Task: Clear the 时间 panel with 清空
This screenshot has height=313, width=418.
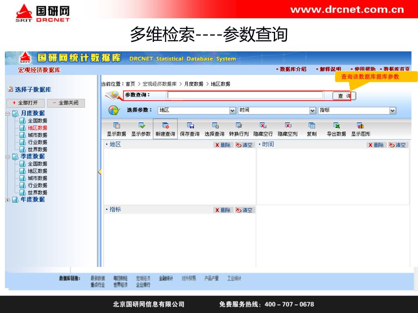Action: coord(398,145)
